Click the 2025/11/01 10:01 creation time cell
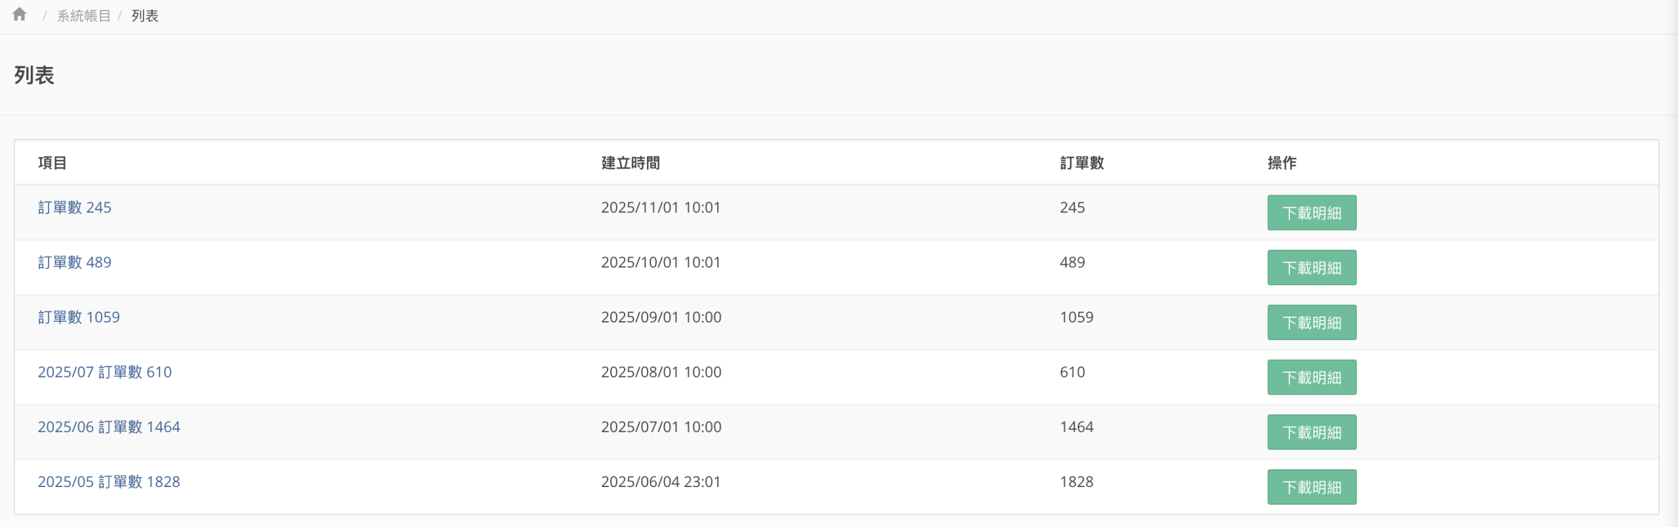 (661, 208)
